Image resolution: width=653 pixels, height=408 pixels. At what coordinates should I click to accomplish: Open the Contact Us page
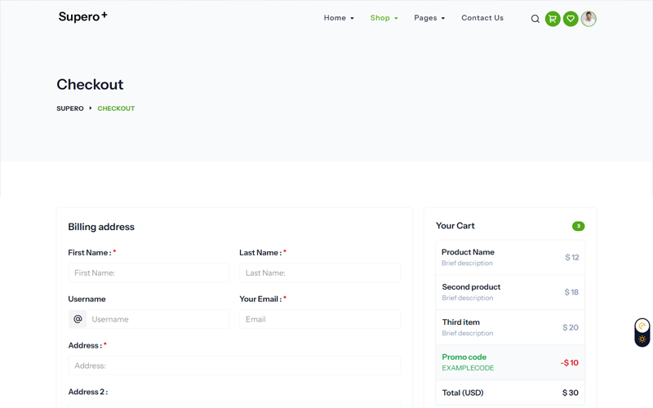click(x=482, y=18)
